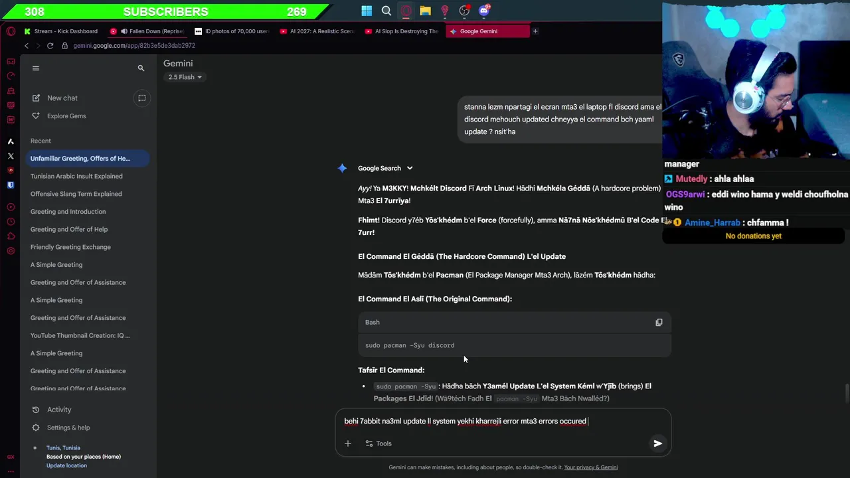The image size is (850, 478).
Task: Open Windows Start menu
Action: pyautogui.click(x=367, y=11)
